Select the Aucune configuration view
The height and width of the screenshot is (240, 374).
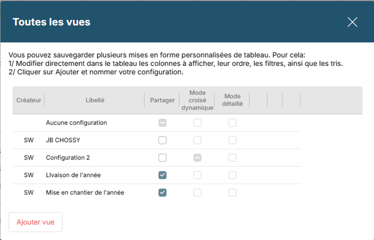pos(76,123)
